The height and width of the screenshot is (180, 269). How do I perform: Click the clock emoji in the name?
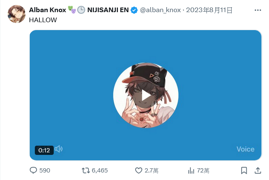81,10
